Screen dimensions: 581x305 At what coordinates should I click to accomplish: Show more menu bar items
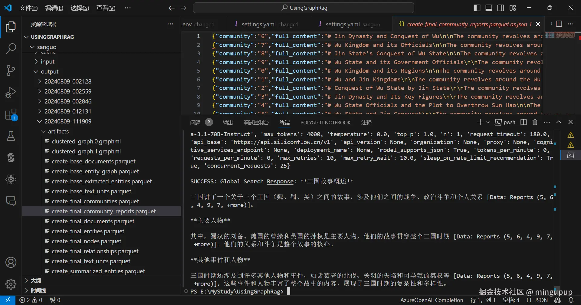[x=128, y=8]
